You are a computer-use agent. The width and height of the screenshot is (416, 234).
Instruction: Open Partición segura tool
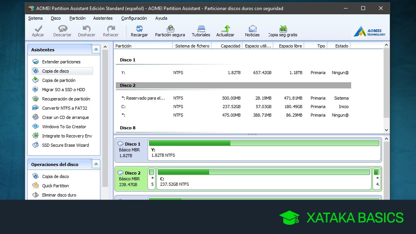pyautogui.click(x=170, y=31)
